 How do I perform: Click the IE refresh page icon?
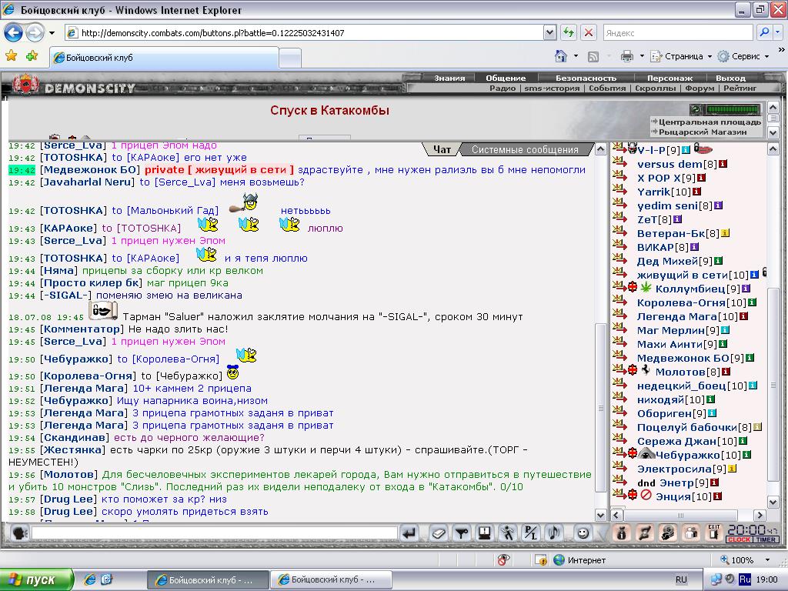point(569,32)
